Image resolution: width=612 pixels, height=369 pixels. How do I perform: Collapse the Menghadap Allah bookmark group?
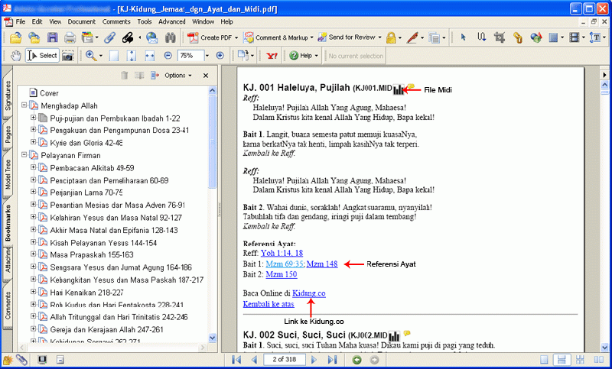[24, 105]
